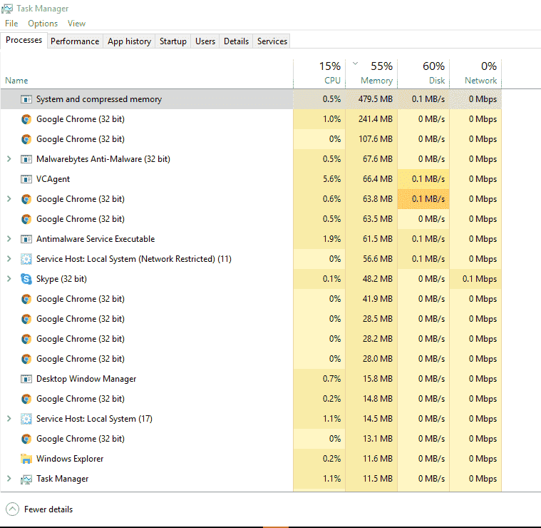Click gear icon of Service Host Local System (17)
The height and width of the screenshot is (528, 541).
(x=26, y=419)
